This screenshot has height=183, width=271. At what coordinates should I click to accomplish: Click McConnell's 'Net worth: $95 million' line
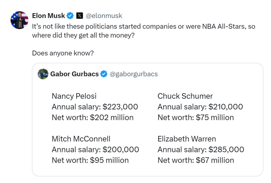pyautogui.click(x=90, y=160)
